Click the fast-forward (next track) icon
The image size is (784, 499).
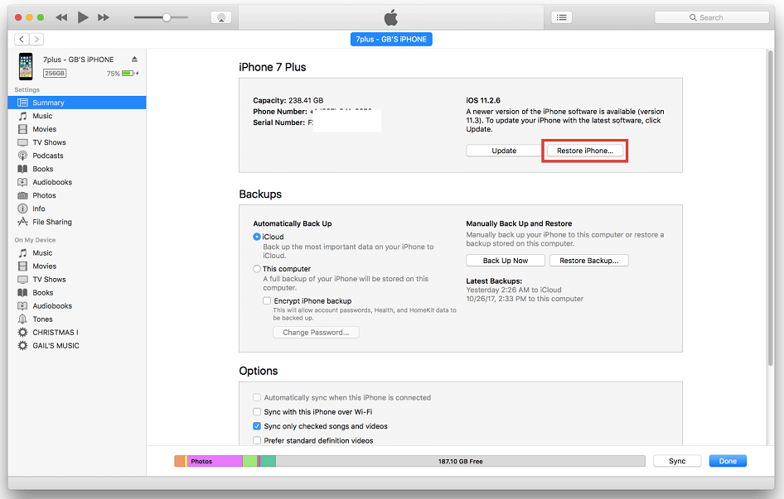point(104,17)
